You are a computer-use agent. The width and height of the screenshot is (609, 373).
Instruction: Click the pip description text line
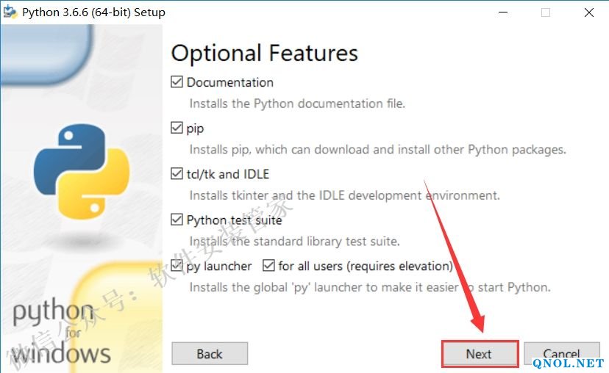(x=377, y=150)
